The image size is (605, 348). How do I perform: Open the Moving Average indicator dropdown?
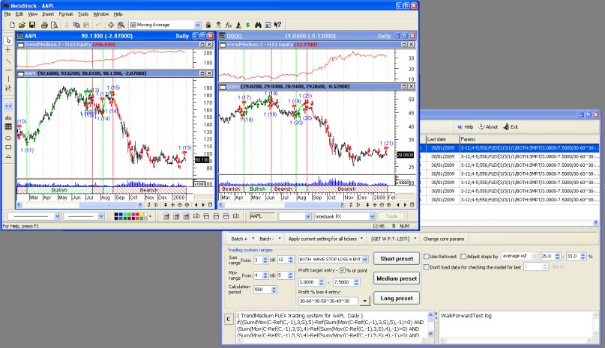point(197,25)
